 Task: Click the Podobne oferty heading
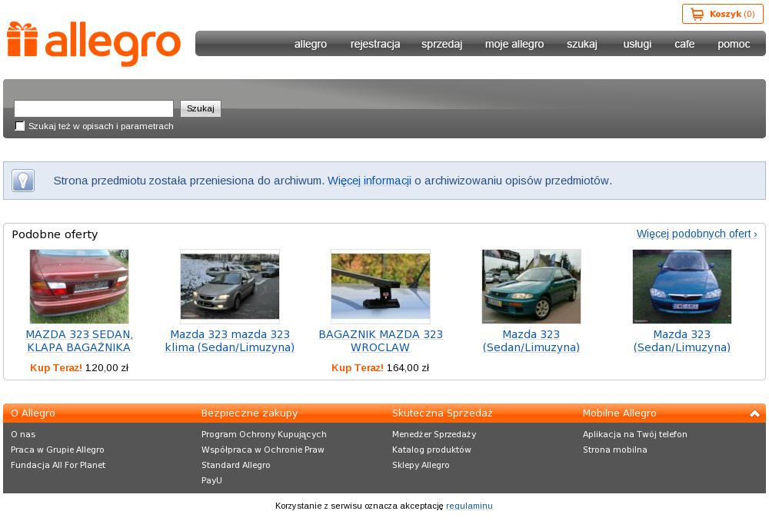[x=55, y=234]
